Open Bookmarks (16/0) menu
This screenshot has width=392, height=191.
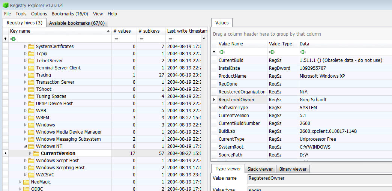(x=70, y=14)
